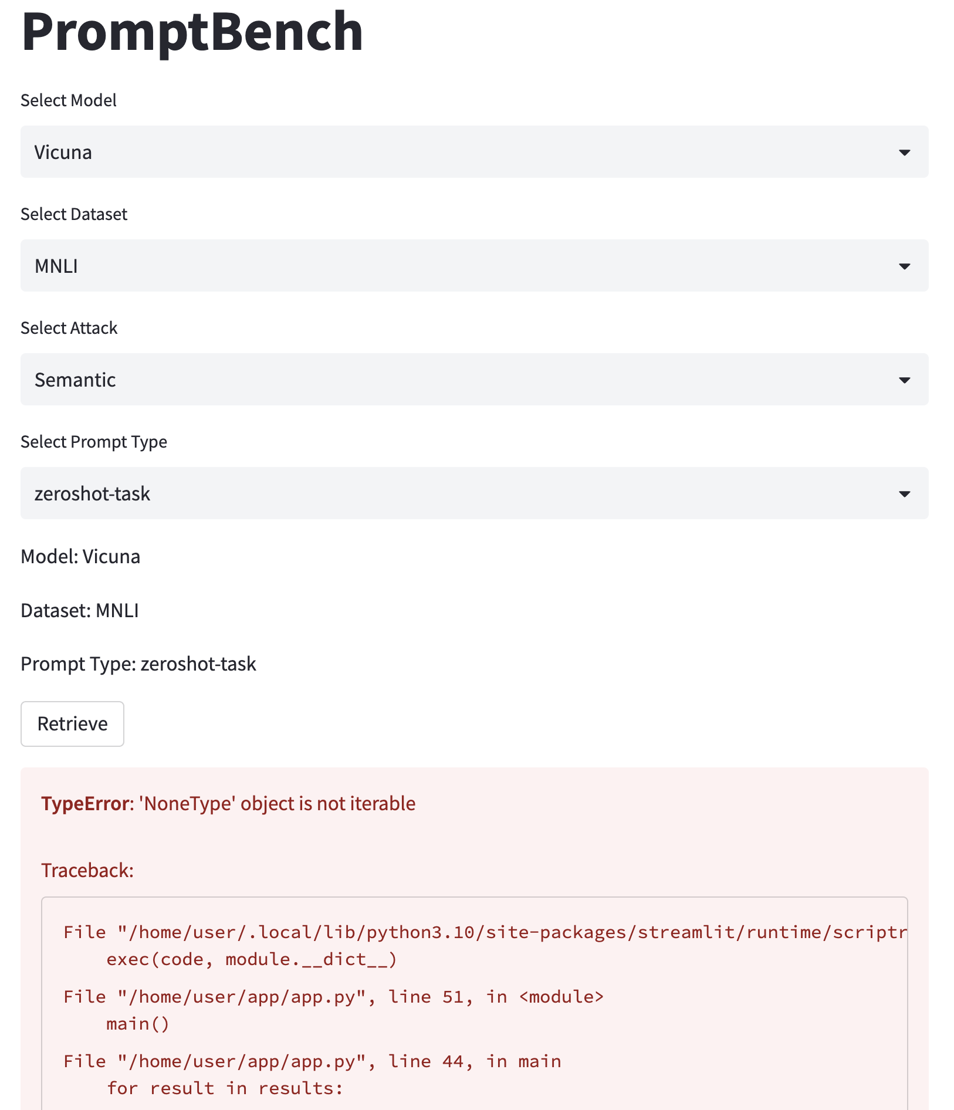Click the app.py line 44 traceback entry
The height and width of the screenshot is (1110, 954).
point(312,1061)
